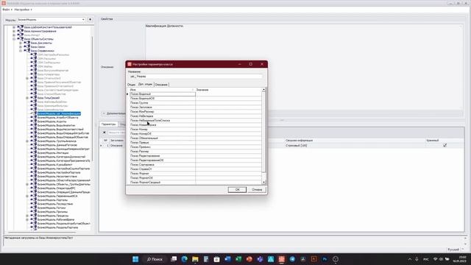471x265 pixels.
Task: Click the dialog list vertical scrollbar thumb
Action: pyautogui.click(x=263, y=132)
